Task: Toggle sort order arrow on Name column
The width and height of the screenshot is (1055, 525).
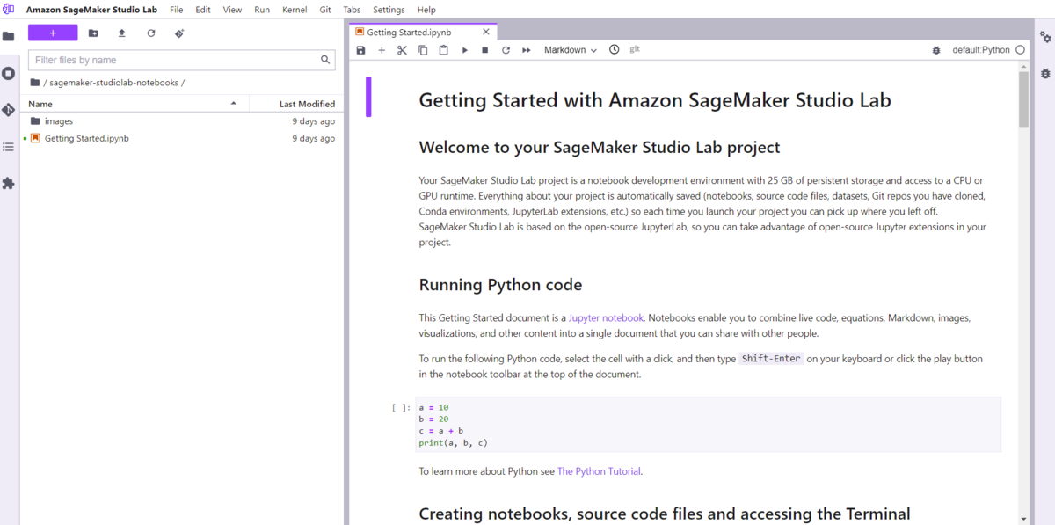Action: (234, 104)
